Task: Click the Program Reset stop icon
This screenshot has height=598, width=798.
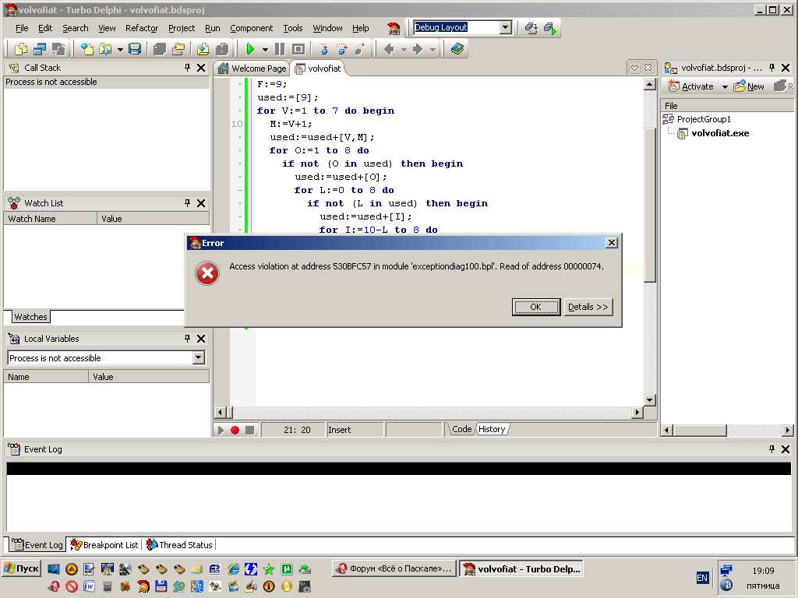Action: pyautogui.click(x=298, y=49)
